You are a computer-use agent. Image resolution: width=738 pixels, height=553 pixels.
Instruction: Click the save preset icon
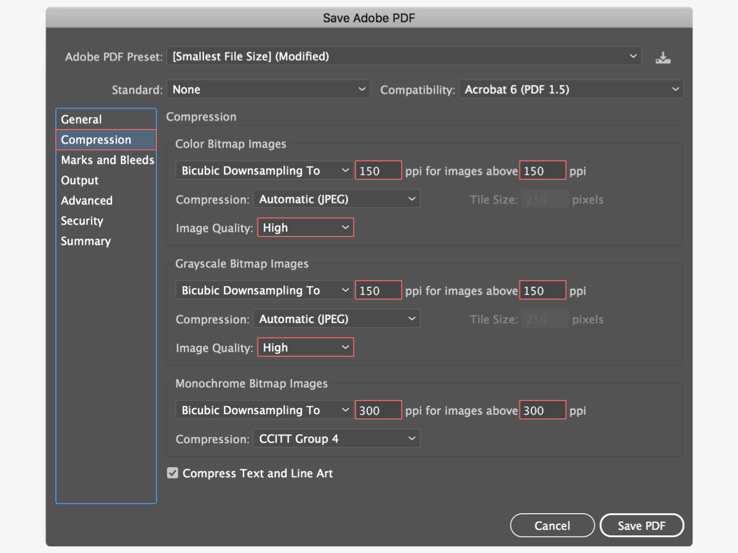tap(663, 57)
